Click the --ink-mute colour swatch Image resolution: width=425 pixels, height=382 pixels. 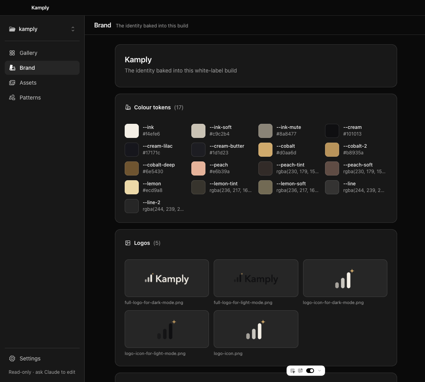point(265,131)
